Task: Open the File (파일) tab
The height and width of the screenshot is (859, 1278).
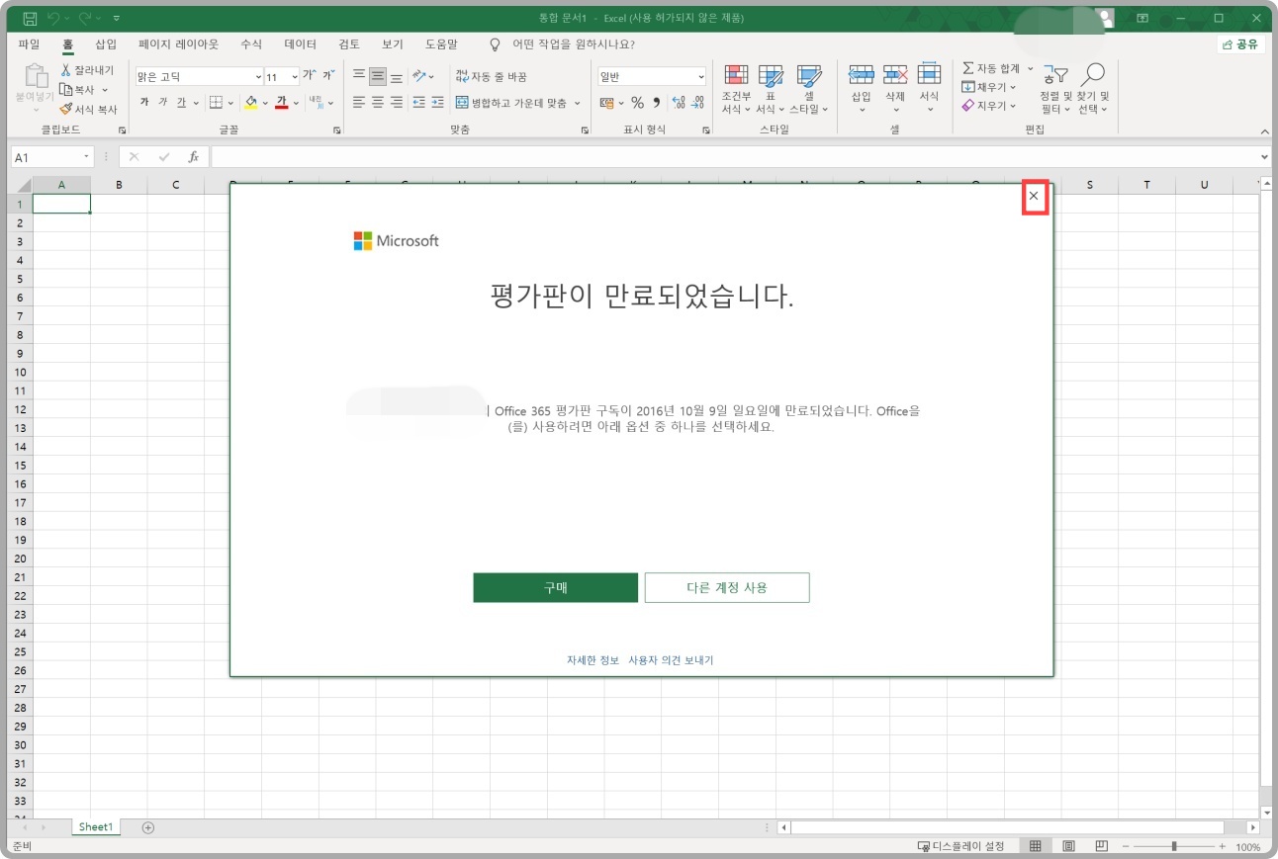Action: pos(30,44)
